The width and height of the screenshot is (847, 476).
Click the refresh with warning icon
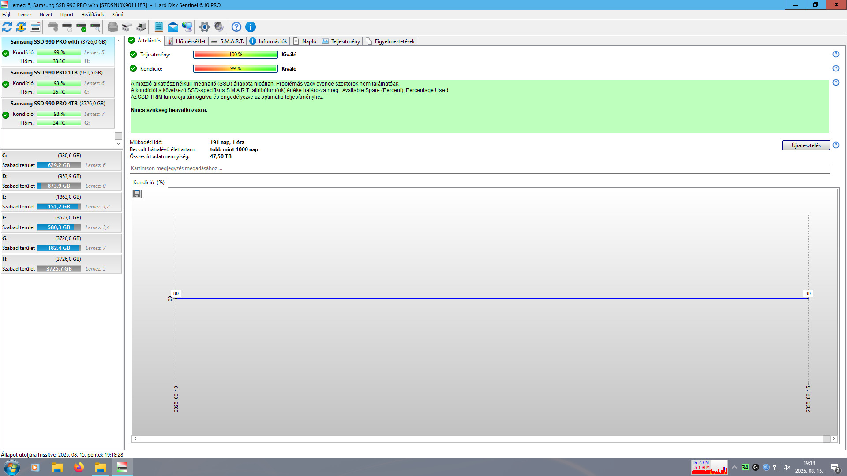21,27
